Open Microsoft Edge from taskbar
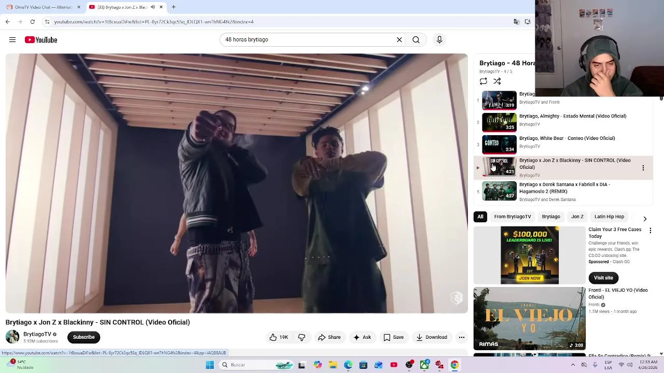The image size is (664, 373). 348,365
